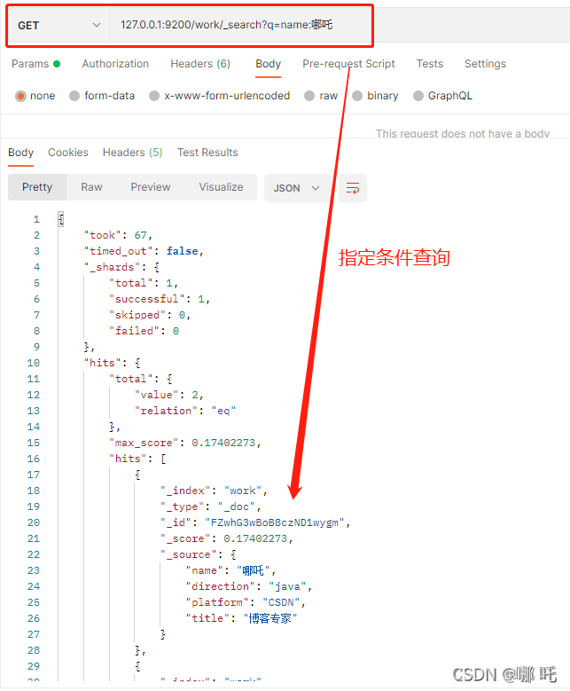Click the "skipped": 0 line

tap(150, 315)
